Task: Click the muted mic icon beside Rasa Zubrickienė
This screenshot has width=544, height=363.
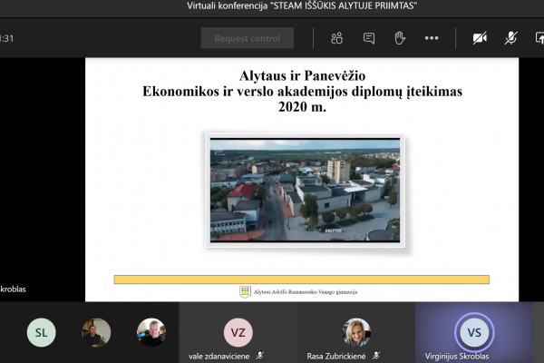Action: (x=376, y=356)
